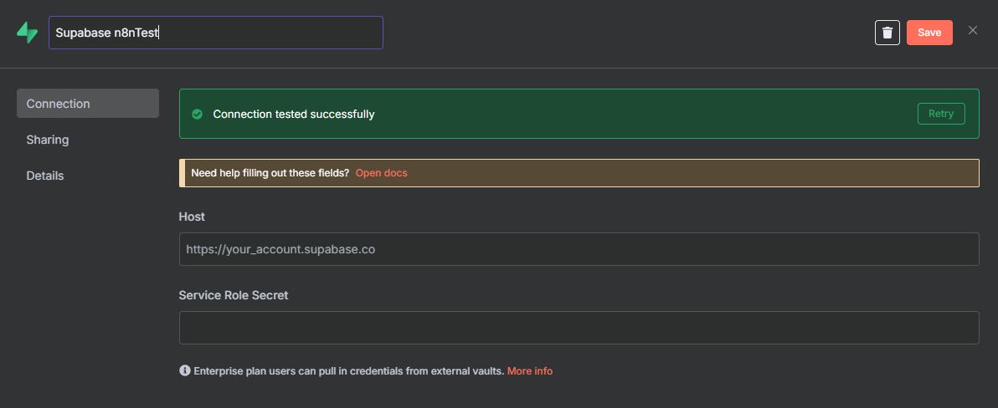The height and width of the screenshot is (408, 998).
Task: Retry the connection test
Action: point(941,114)
